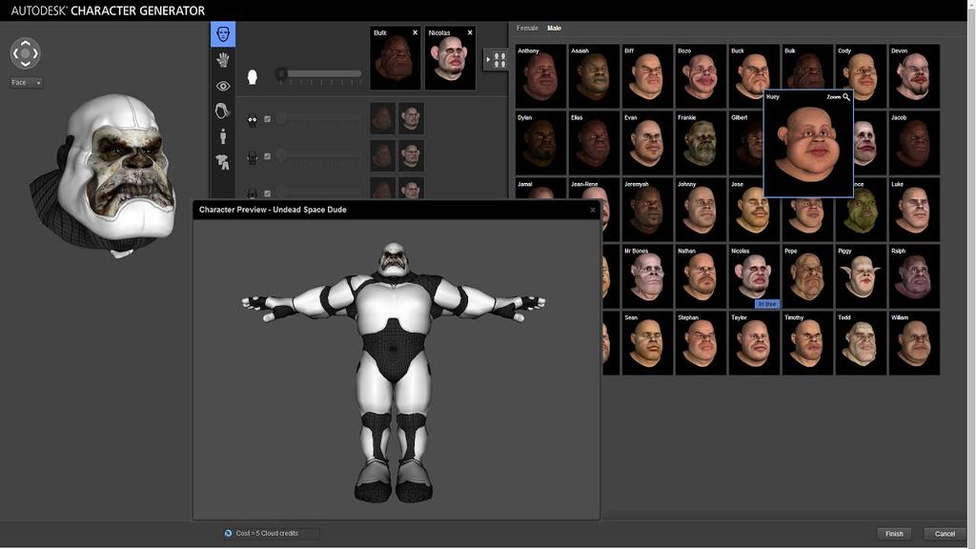Select the enlarged Huey face preset
976x549 pixels.
coord(808,145)
